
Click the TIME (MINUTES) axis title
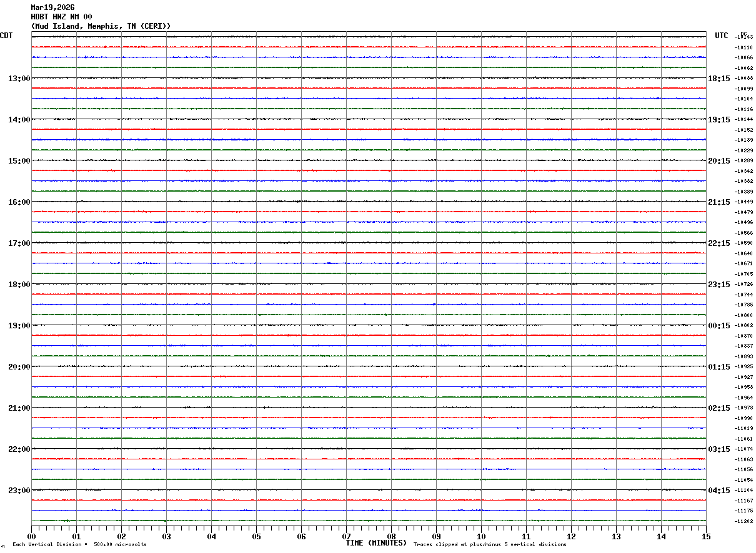tap(376, 543)
